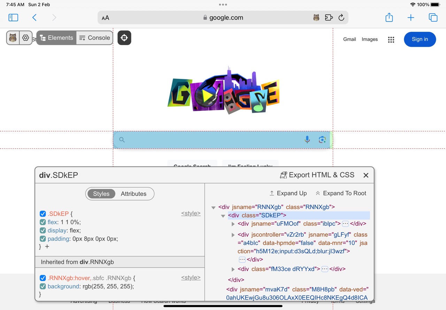The image size is (446, 310).
Task: Open the .SDkEP style source link
Action: [x=191, y=213]
